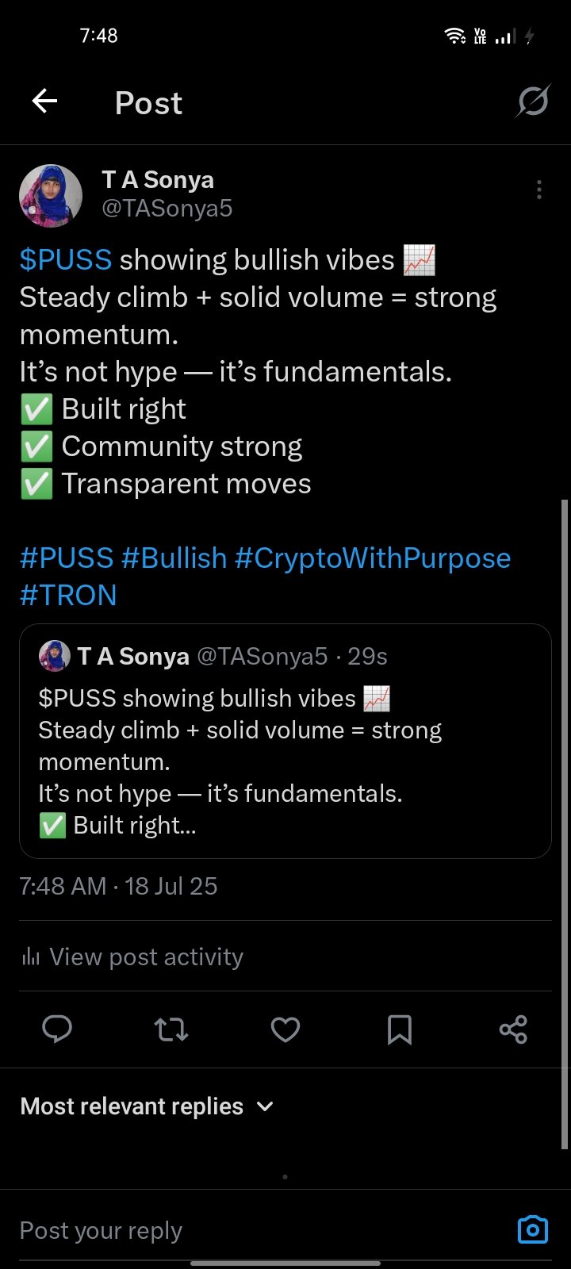Tap the Post your reply field
571x1269 pixels.
point(262,1230)
